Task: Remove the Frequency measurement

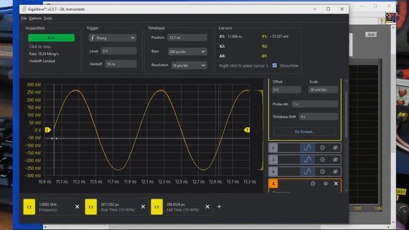Action: [77, 206]
